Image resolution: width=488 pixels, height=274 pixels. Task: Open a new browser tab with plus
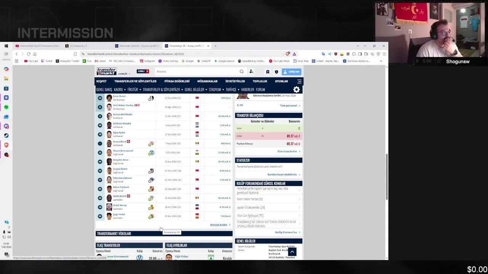pos(215,46)
